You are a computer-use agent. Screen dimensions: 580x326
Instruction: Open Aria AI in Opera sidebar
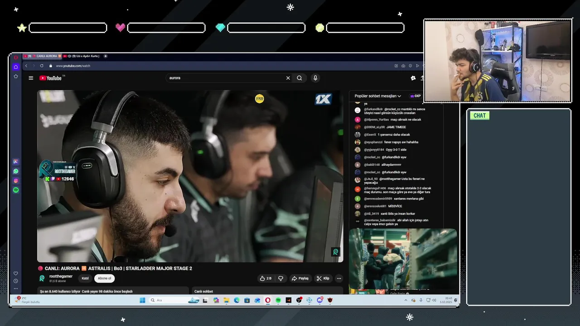tap(15, 162)
